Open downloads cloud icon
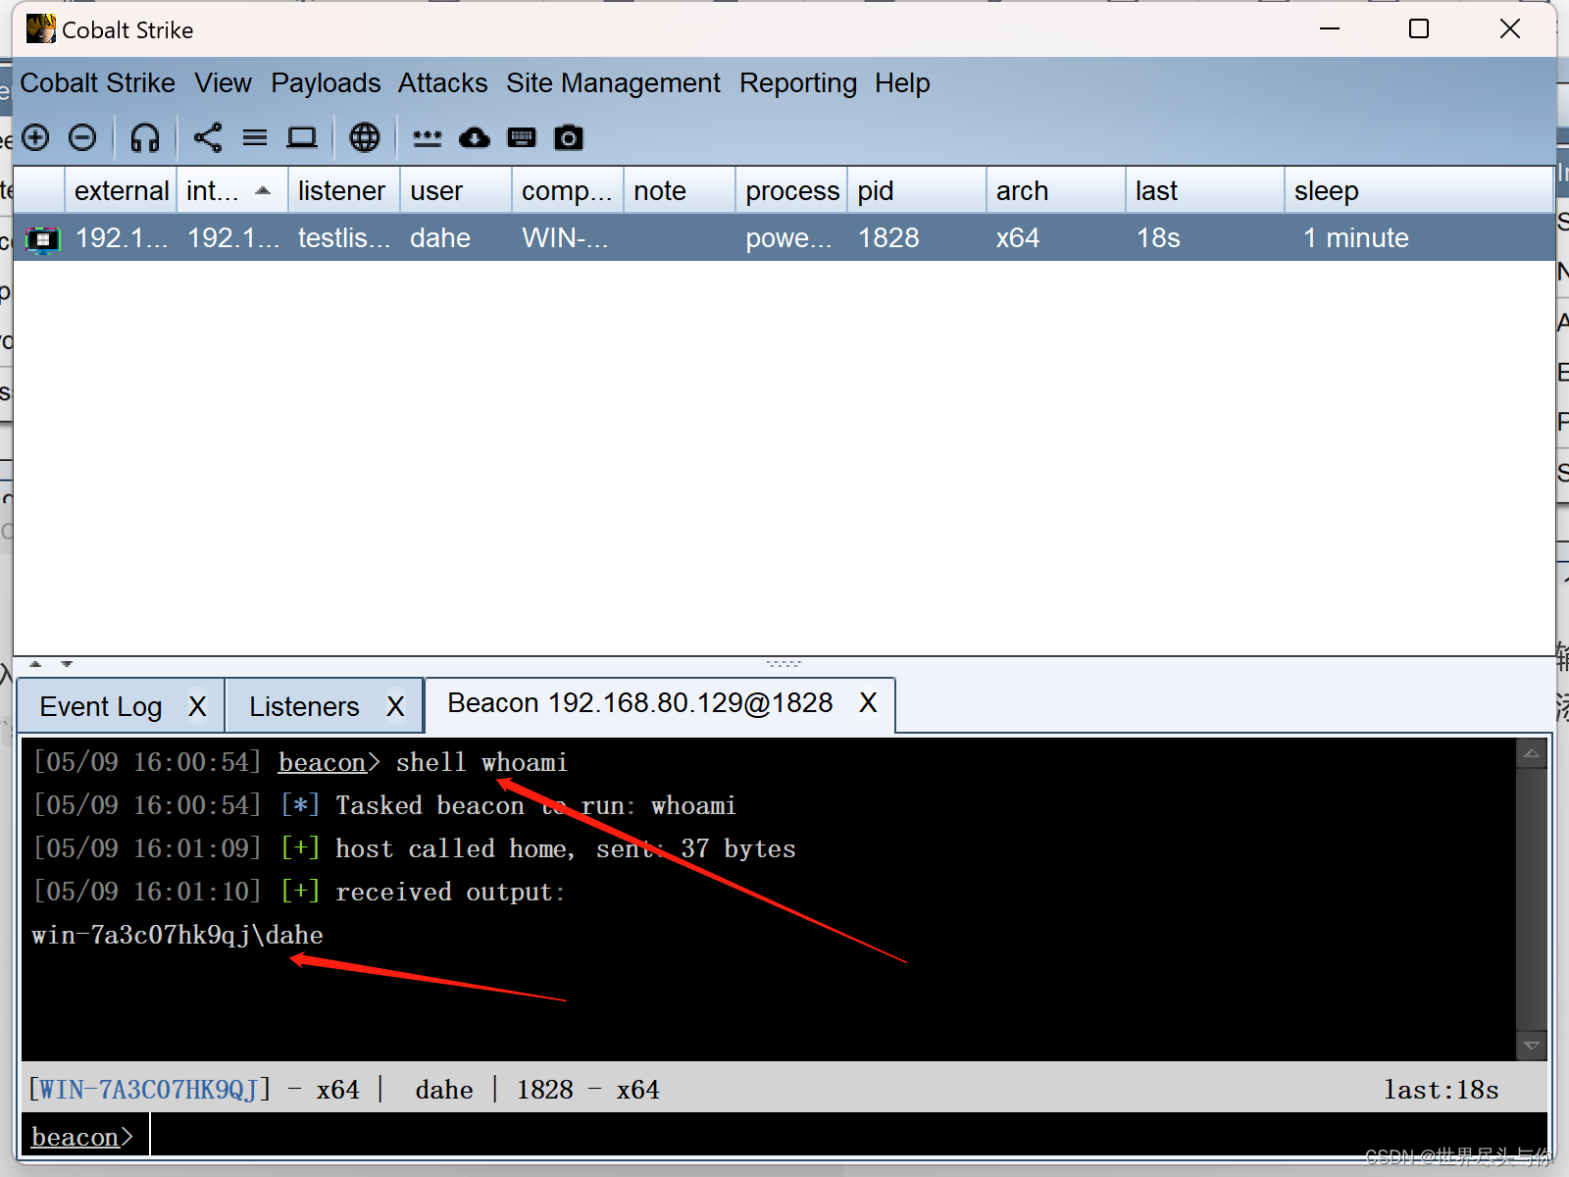This screenshot has width=1569, height=1177. pos(475,137)
